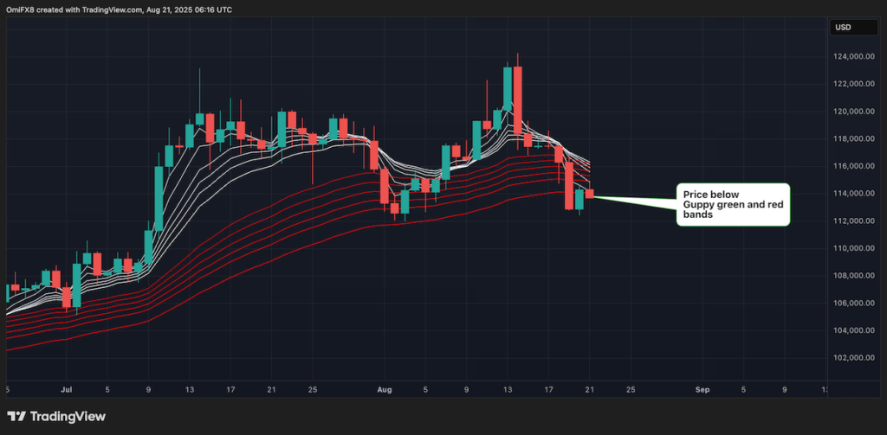Click the 120,000.00 price axis label
Image resolution: width=887 pixels, height=435 pixels.
[x=850, y=112]
